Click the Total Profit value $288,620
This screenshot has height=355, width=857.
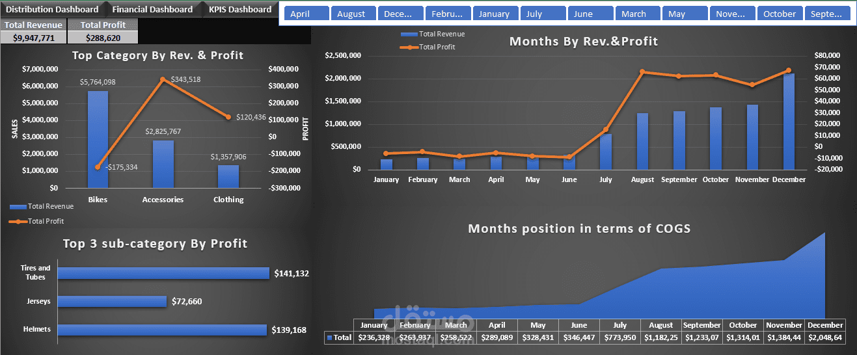click(103, 38)
